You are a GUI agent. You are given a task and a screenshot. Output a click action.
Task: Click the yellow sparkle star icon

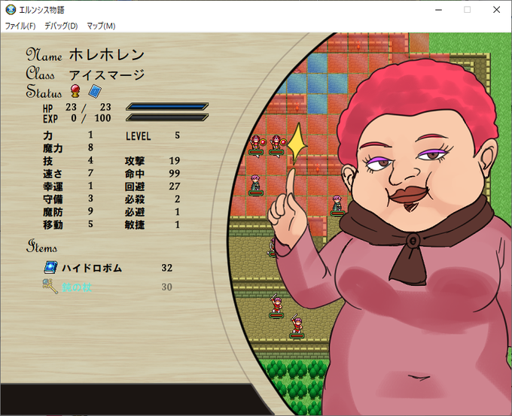(x=297, y=143)
